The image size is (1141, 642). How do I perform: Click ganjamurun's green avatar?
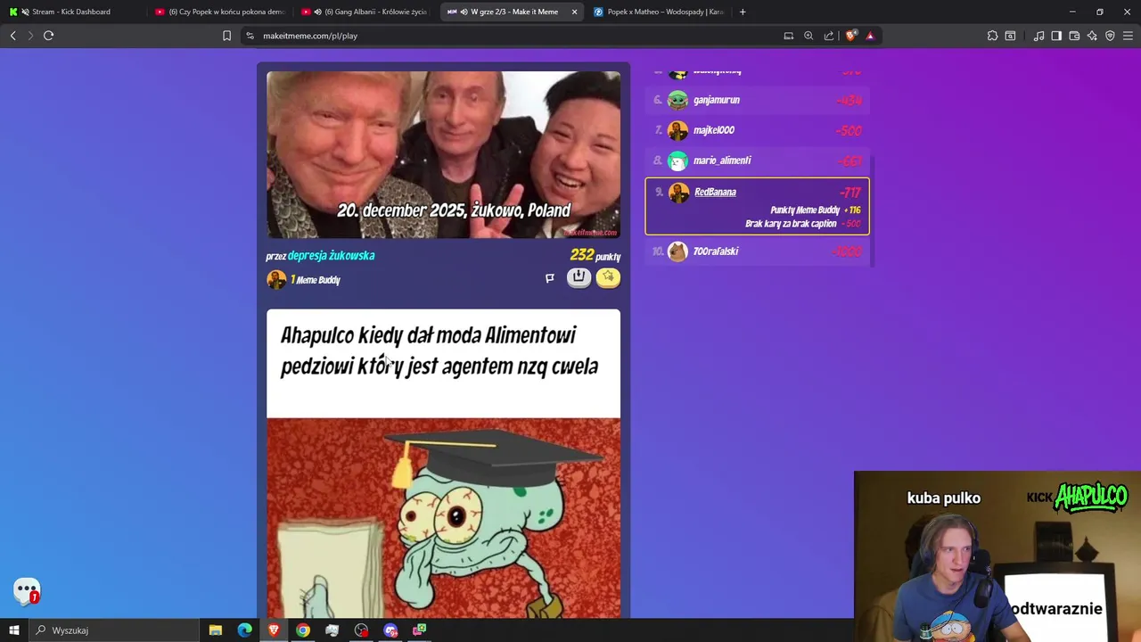click(x=677, y=100)
